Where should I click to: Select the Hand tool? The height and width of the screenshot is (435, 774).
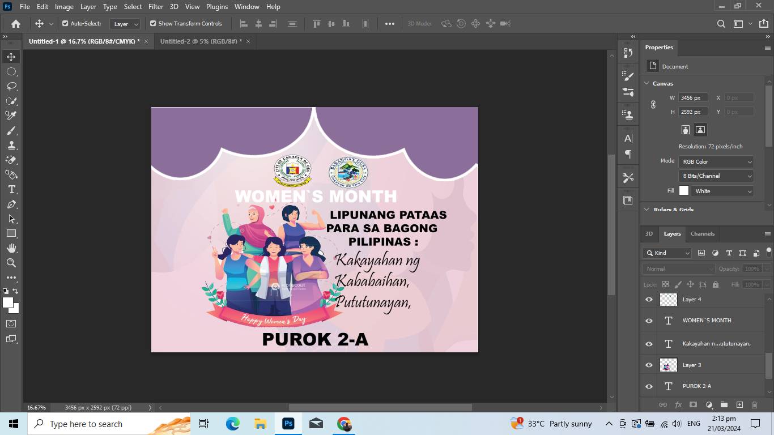click(x=11, y=248)
